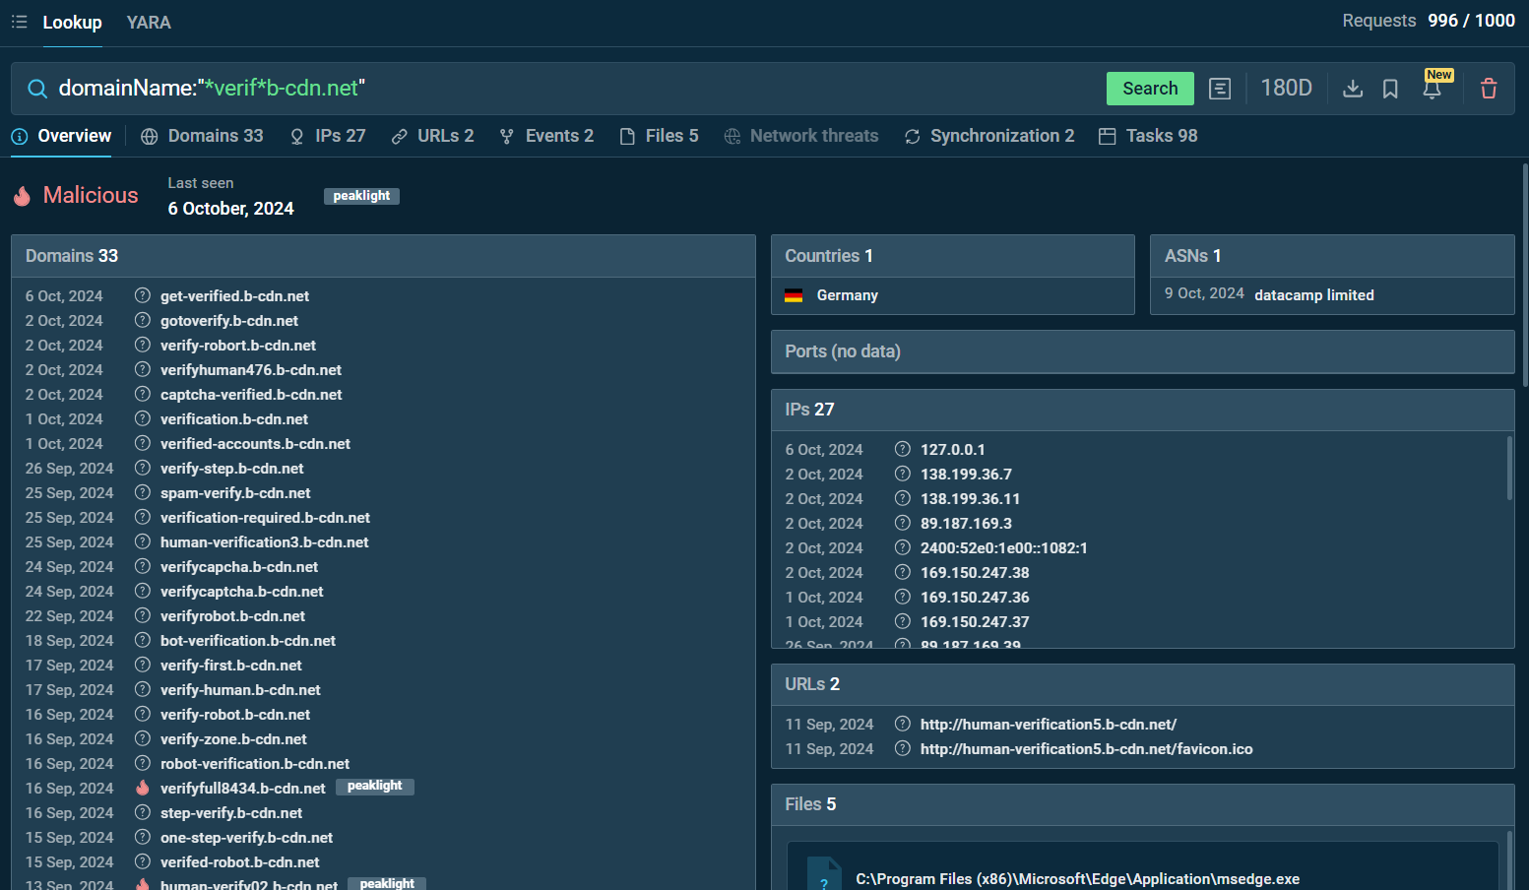Click the status icon beside gotoverify.b-cdn.net
Viewport: 1529px width, 890px height.
[143, 320]
